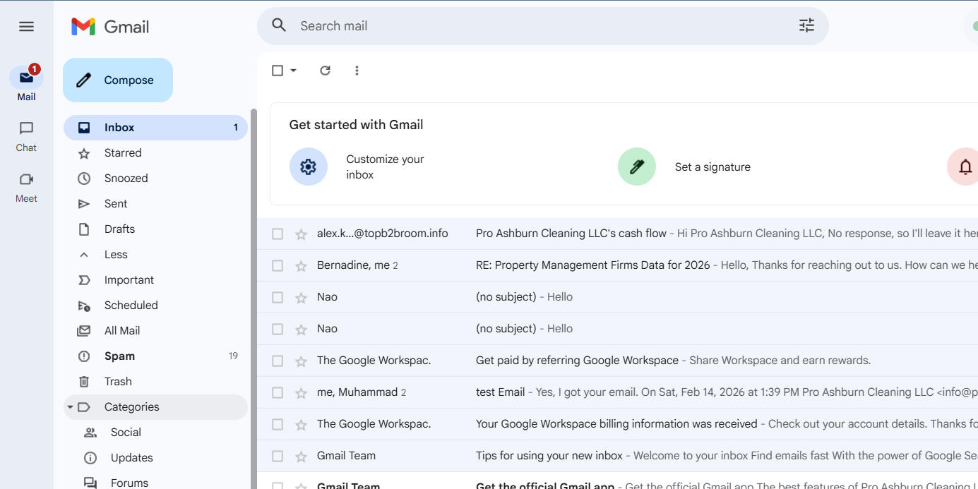This screenshot has height=489, width=978.
Task: Open the Pro Ashburn Cleaning cash flow email
Action: (x=571, y=234)
